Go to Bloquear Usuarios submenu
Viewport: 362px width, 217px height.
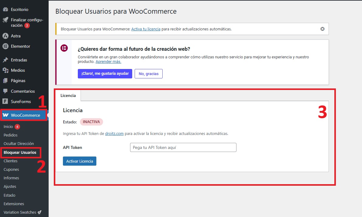tap(20, 152)
